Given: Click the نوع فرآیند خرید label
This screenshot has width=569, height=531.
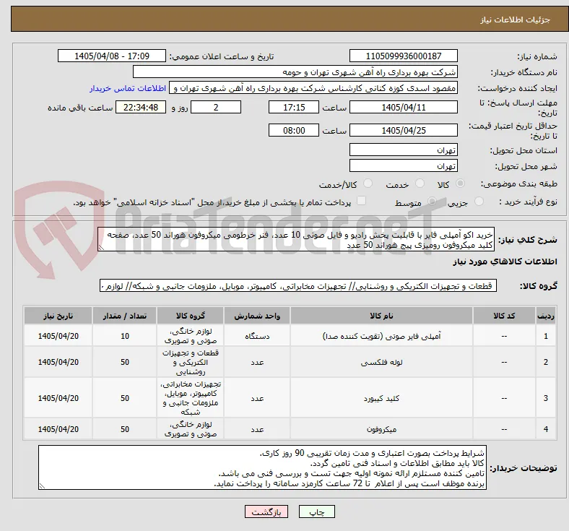Looking at the screenshot, I should point(528,202).
